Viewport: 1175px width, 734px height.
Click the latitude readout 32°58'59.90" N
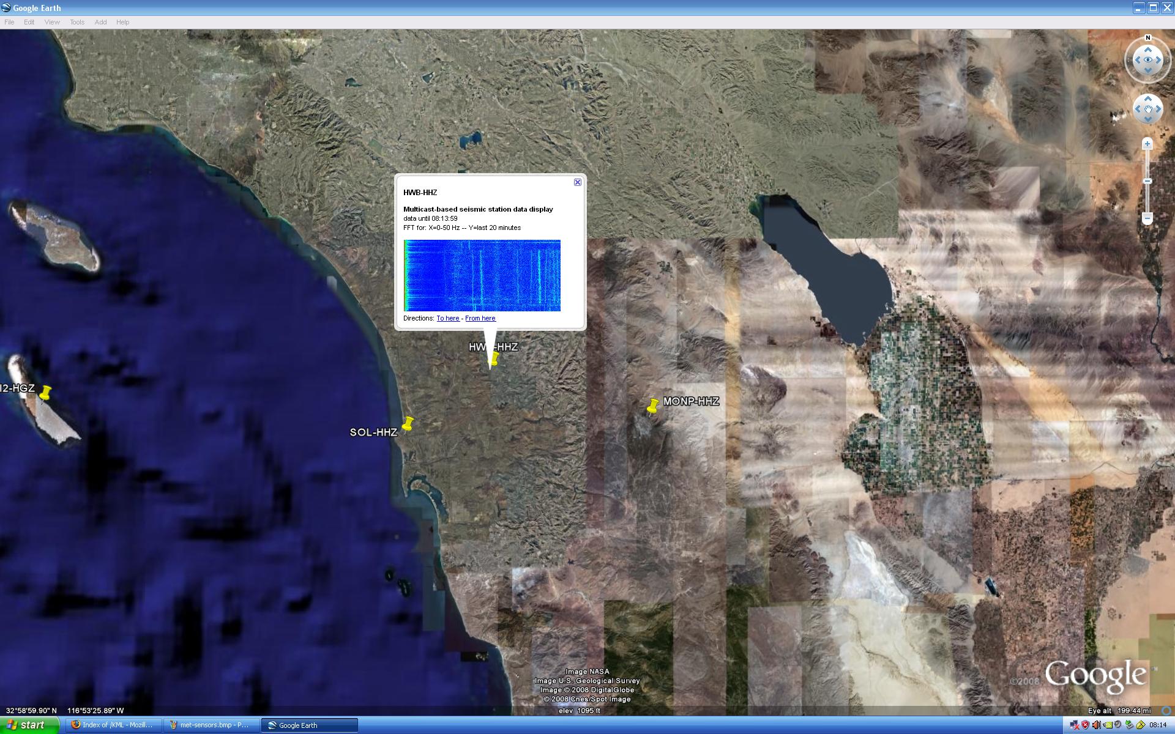pyautogui.click(x=31, y=711)
